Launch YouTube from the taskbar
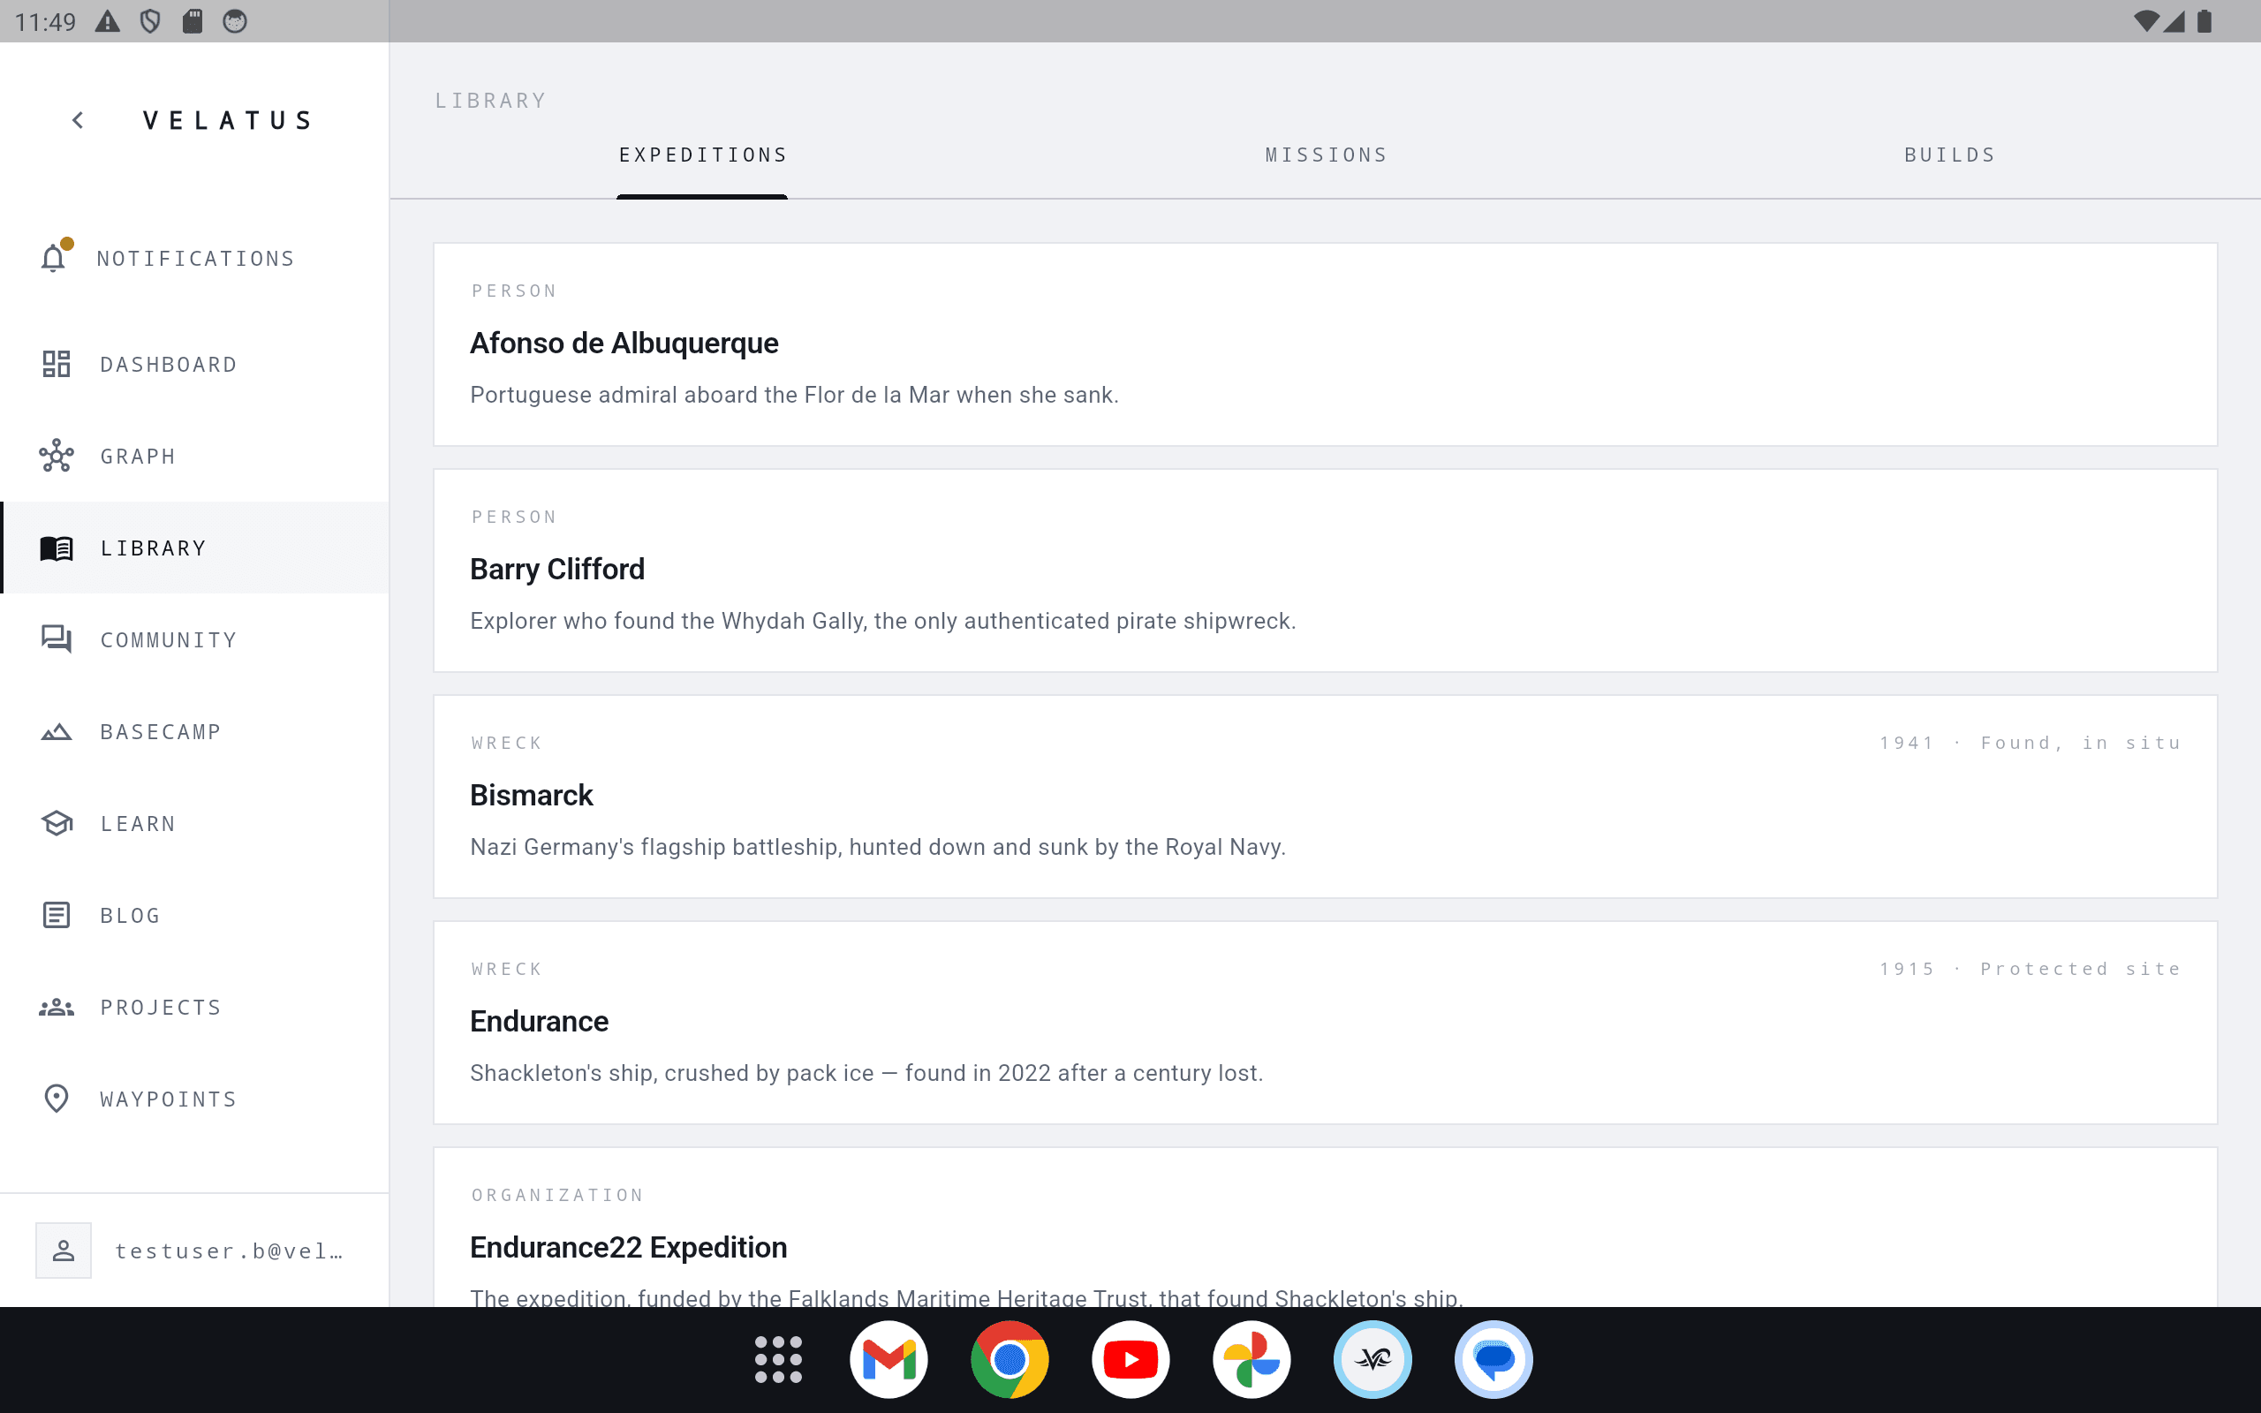Viewport: 2261px width, 1413px height. pyautogui.click(x=1130, y=1360)
